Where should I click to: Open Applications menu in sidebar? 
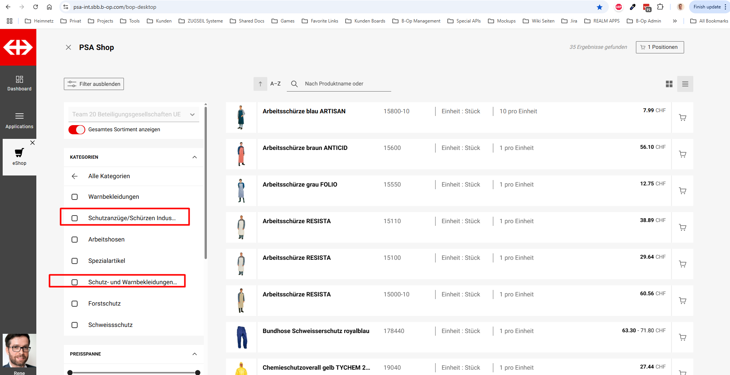click(19, 120)
